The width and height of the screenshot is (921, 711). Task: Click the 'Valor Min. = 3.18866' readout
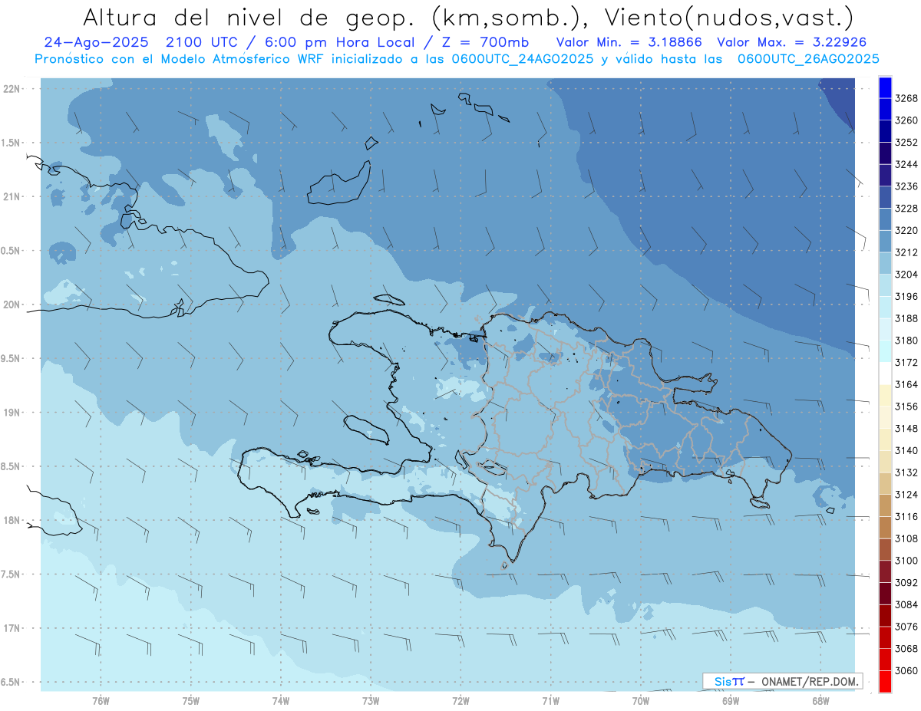[629, 42]
